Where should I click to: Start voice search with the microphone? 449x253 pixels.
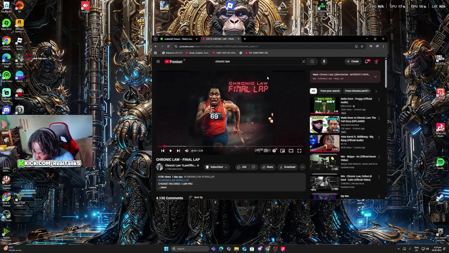point(324,61)
